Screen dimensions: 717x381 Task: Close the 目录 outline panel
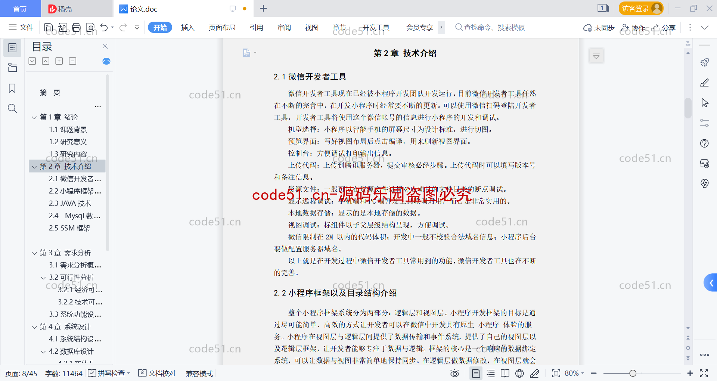pyautogui.click(x=105, y=46)
